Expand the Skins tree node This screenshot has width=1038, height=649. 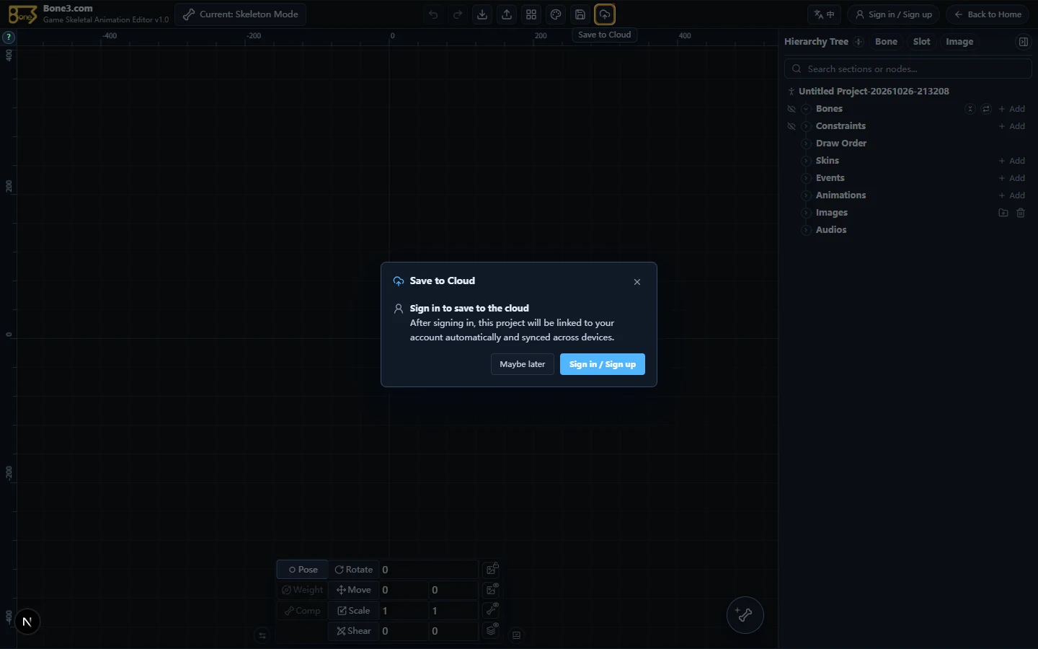pos(806,161)
